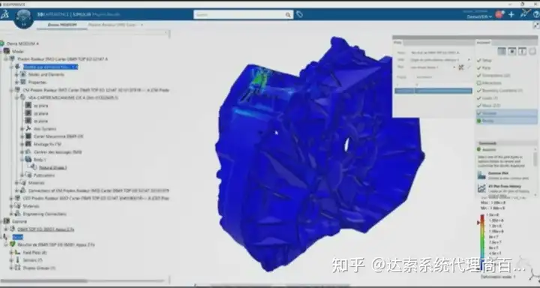Image resolution: width=540 pixels, height=288 pixels.
Task: Select third icon in Assistant toolbar
Action: [522, 51]
